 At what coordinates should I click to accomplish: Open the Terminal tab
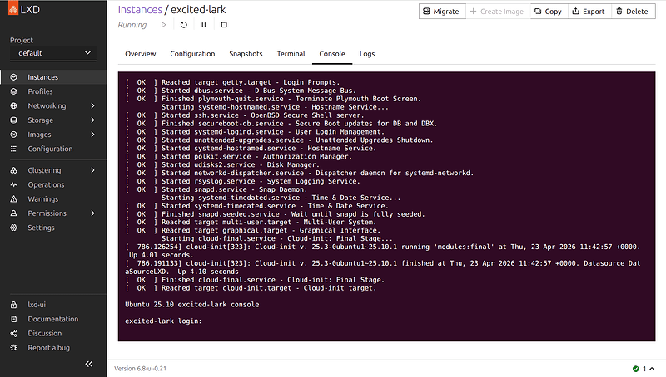pyautogui.click(x=291, y=54)
